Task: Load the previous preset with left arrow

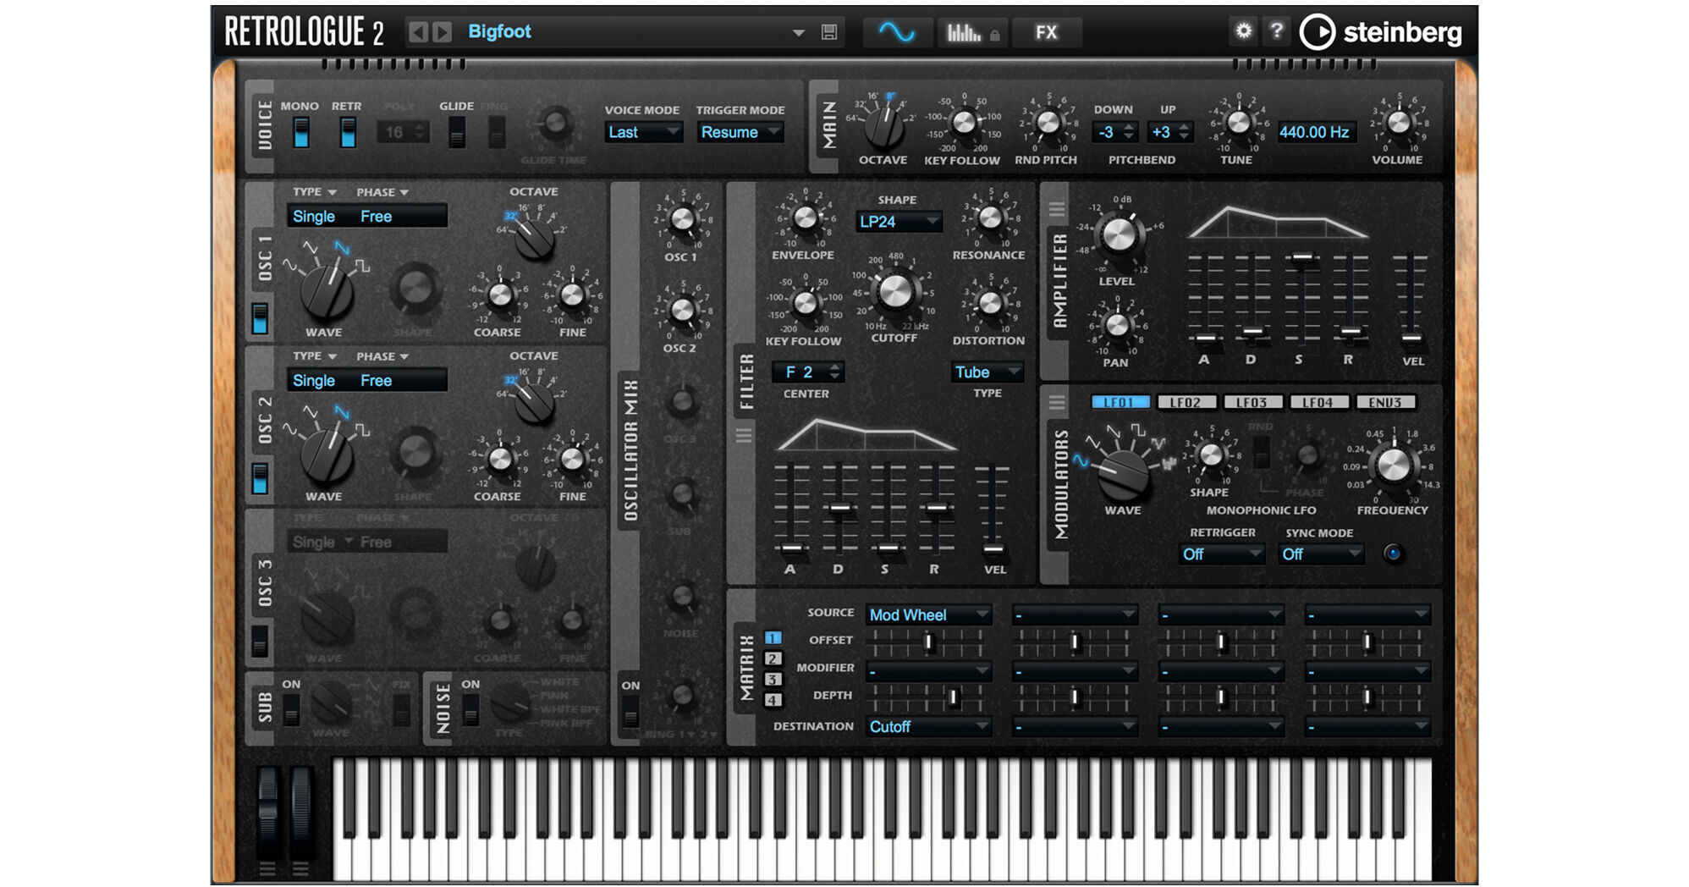Action: (418, 32)
